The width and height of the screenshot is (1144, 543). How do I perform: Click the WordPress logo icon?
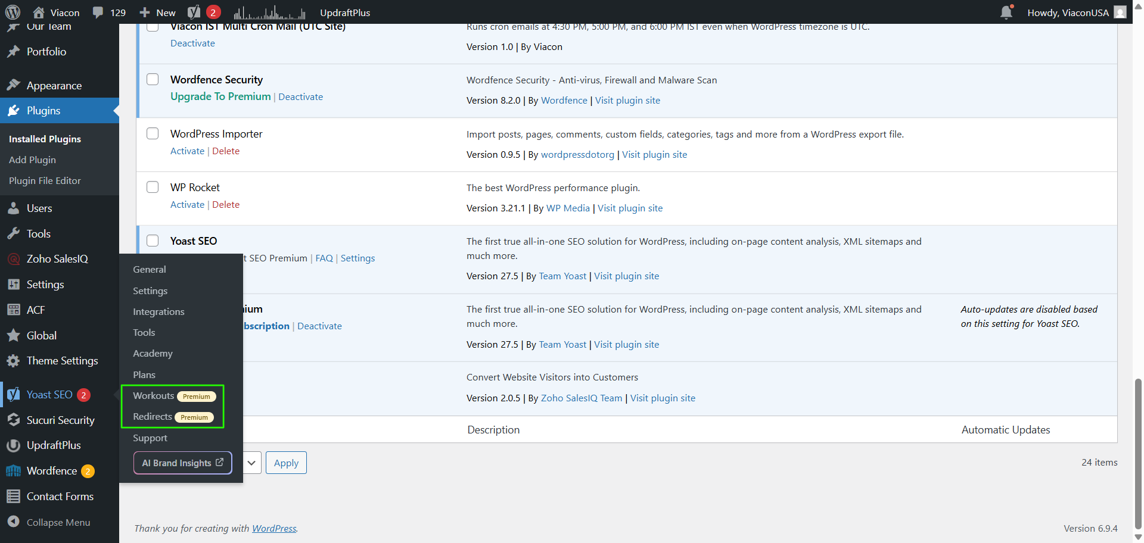click(x=13, y=12)
